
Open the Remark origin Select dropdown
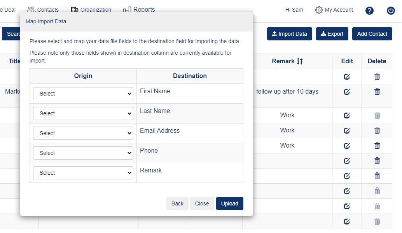[83, 173]
